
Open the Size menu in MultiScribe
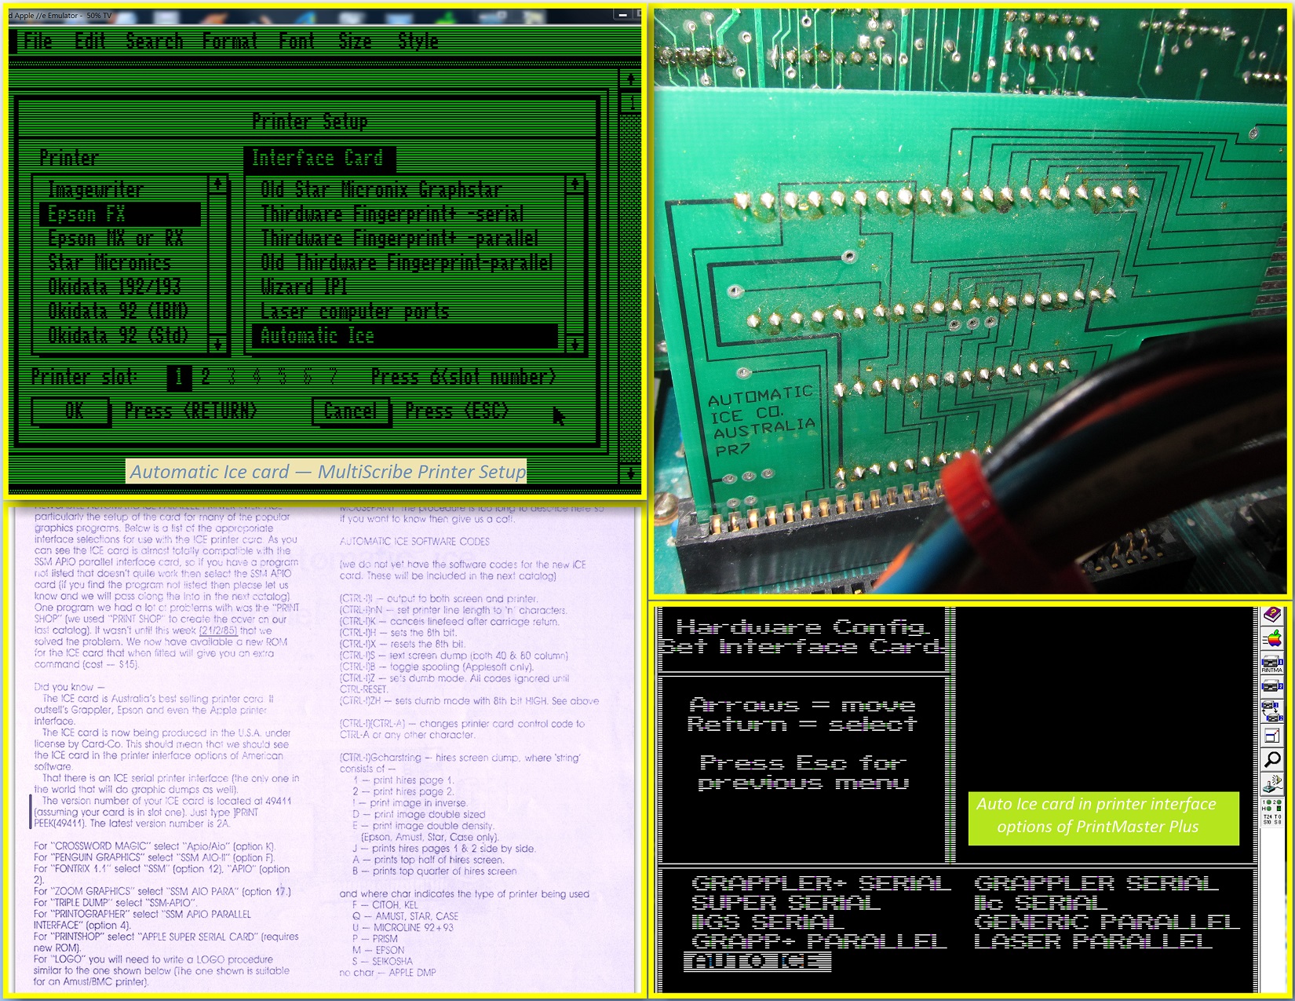click(x=355, y=41)
